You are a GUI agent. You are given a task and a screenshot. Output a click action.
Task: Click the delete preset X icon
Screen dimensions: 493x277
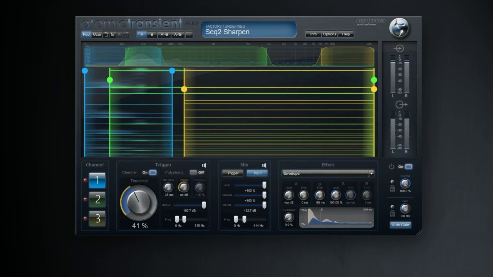coord(119,35)
